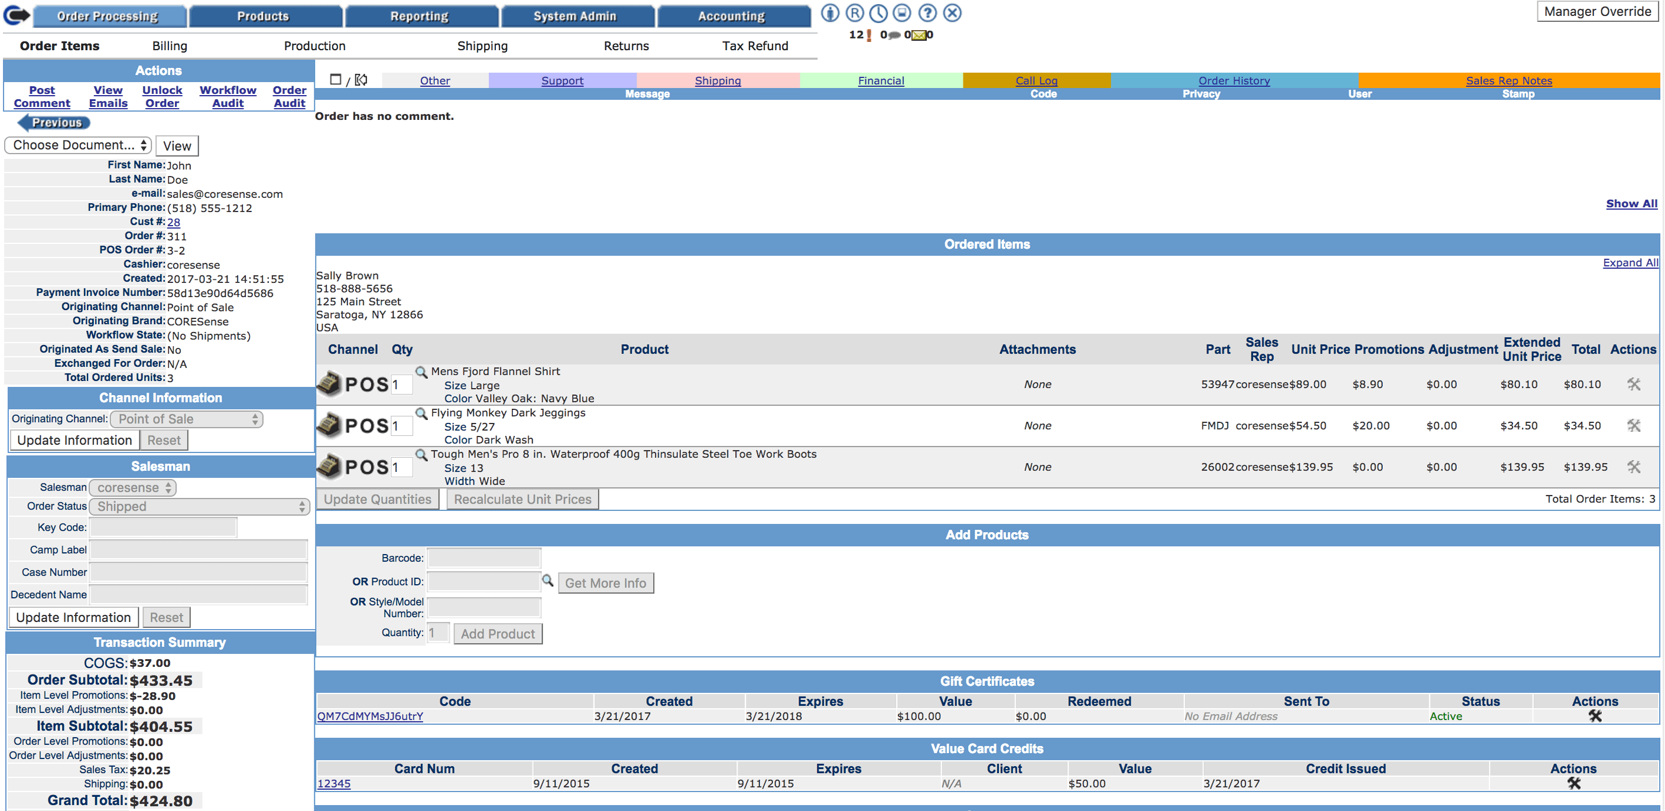Click the Post Comment link
The height and width of the screenshot is (811, 1665).
[42, 97]
